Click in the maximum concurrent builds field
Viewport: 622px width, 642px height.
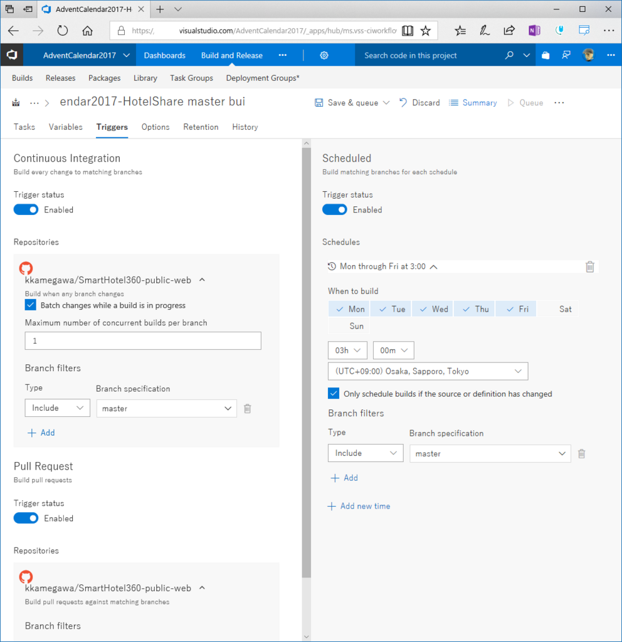coord(143,340)
